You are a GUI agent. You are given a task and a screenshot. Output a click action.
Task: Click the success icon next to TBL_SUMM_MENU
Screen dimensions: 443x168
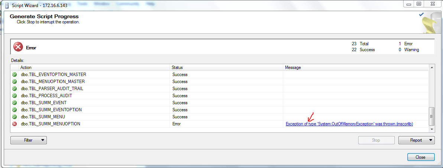[14, 117]
